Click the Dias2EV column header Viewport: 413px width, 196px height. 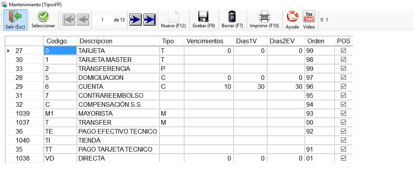pos(286,41)
